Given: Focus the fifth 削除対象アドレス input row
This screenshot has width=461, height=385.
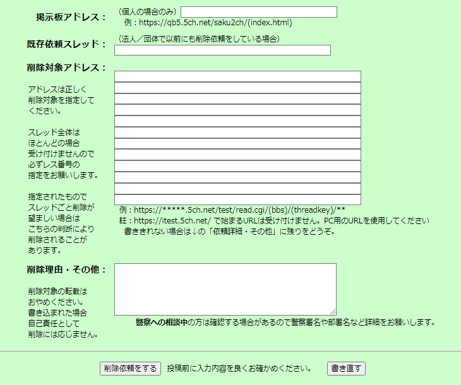Looking at the screenshot, I should 237,121.
